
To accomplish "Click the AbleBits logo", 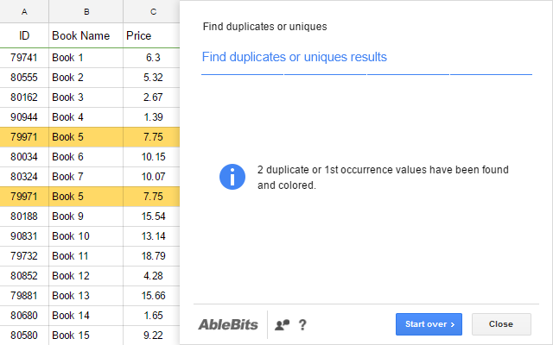I will click(x=227, y=325).
